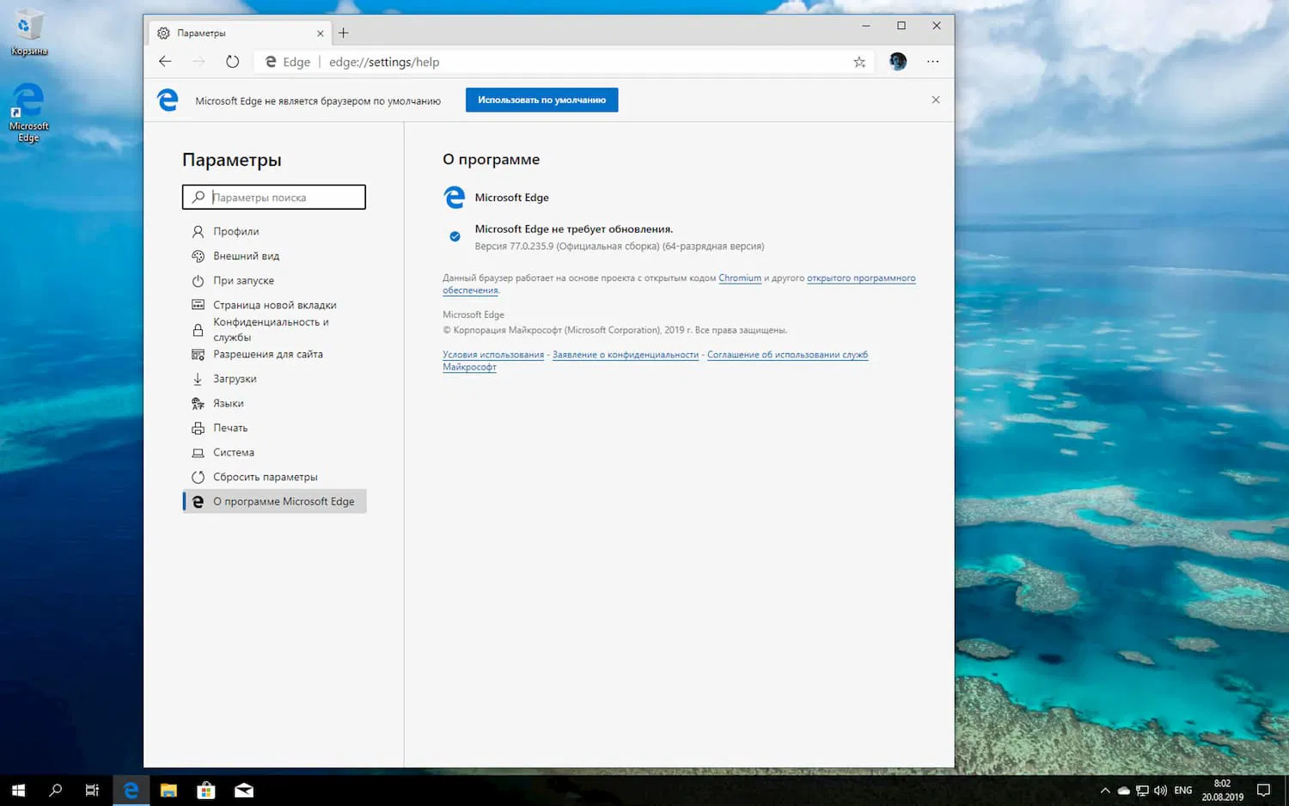Image resolution: width=1289 pixels, height=806 pixels.
Task: Select the При запуске settings icon
Action: [x=197, y=280]
